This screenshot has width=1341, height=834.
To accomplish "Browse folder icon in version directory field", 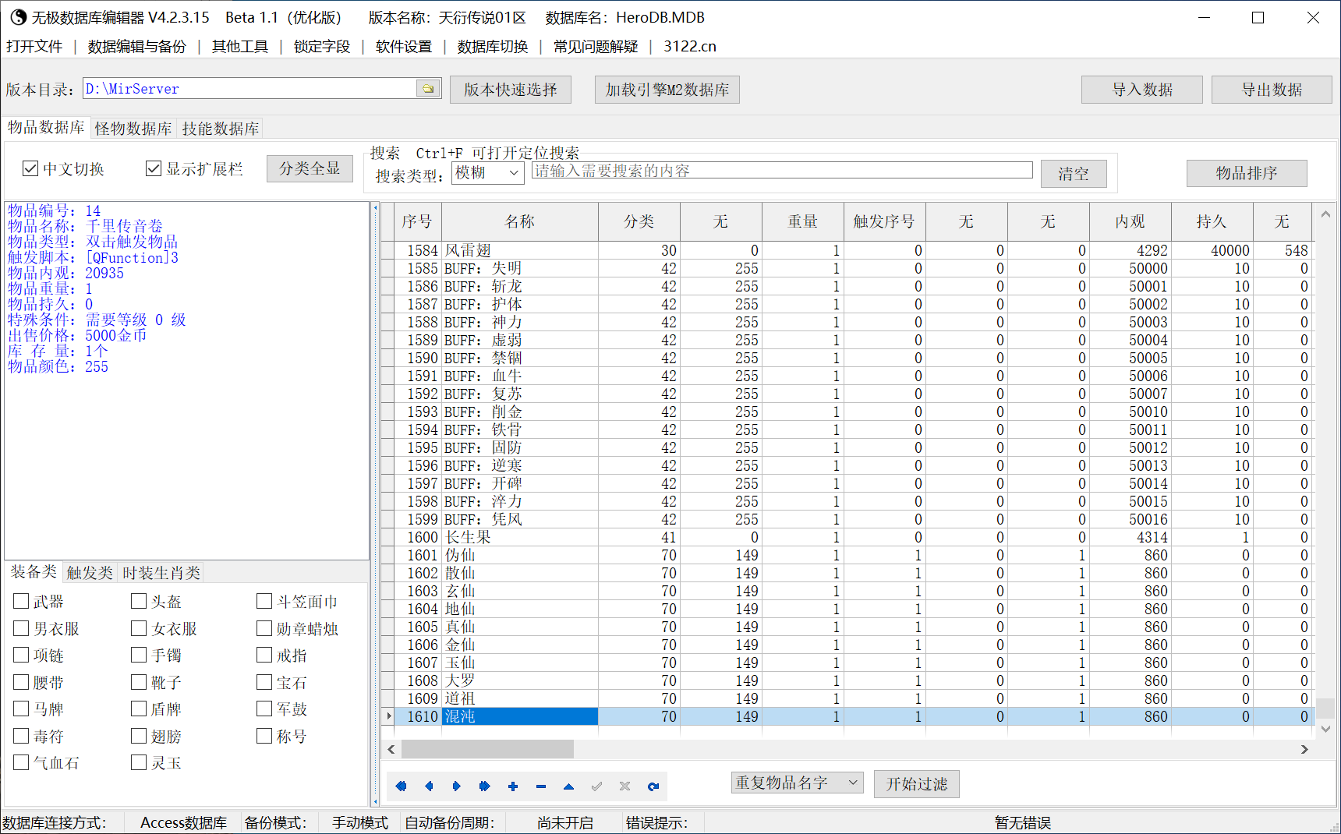I will 428,89.
